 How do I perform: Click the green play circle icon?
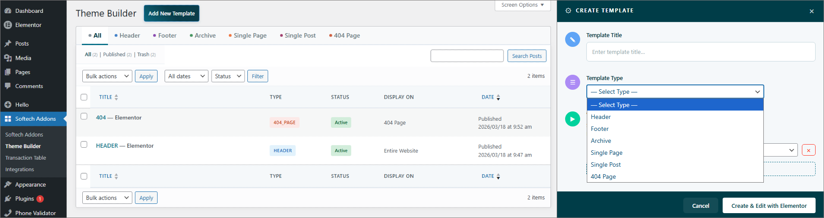[573, 119]
